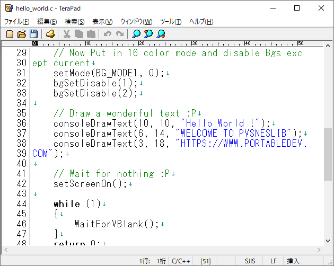Click the C/C++ mode in status bar
This screenshot has height=266, width=334.
tap(181, 261)
